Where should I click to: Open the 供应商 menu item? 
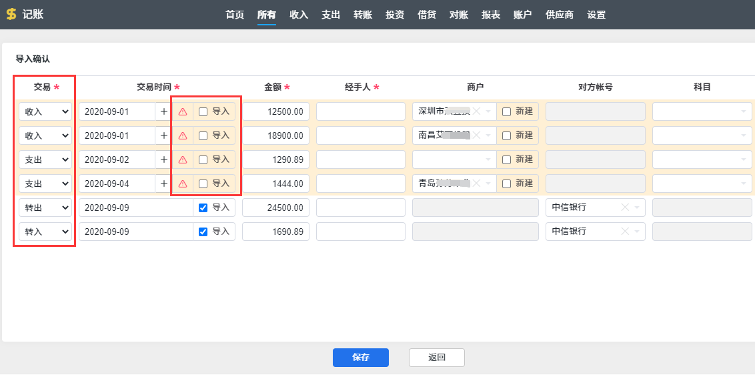coord(560,14)
